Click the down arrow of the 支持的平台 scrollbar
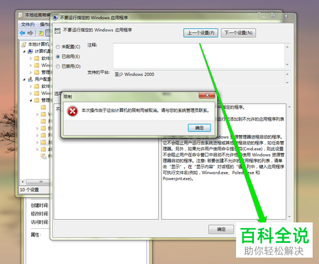 tap(287, 82)
